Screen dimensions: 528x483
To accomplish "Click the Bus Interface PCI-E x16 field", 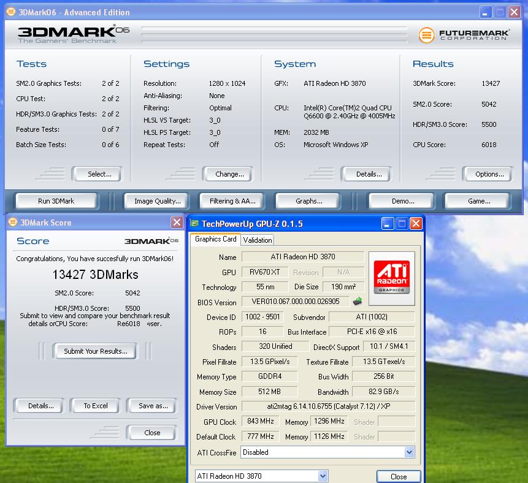I will [372, 332].
